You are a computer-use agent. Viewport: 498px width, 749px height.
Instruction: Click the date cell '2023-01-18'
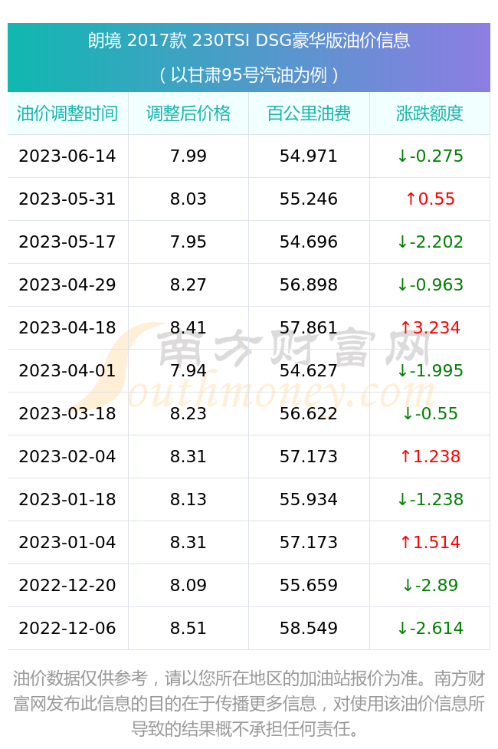pyautogui.click(x=67, y=500)
